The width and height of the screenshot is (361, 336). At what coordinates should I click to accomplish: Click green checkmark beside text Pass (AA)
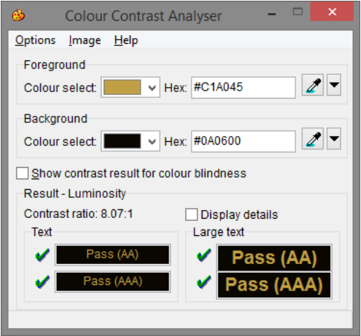click(x=43, y=255)
